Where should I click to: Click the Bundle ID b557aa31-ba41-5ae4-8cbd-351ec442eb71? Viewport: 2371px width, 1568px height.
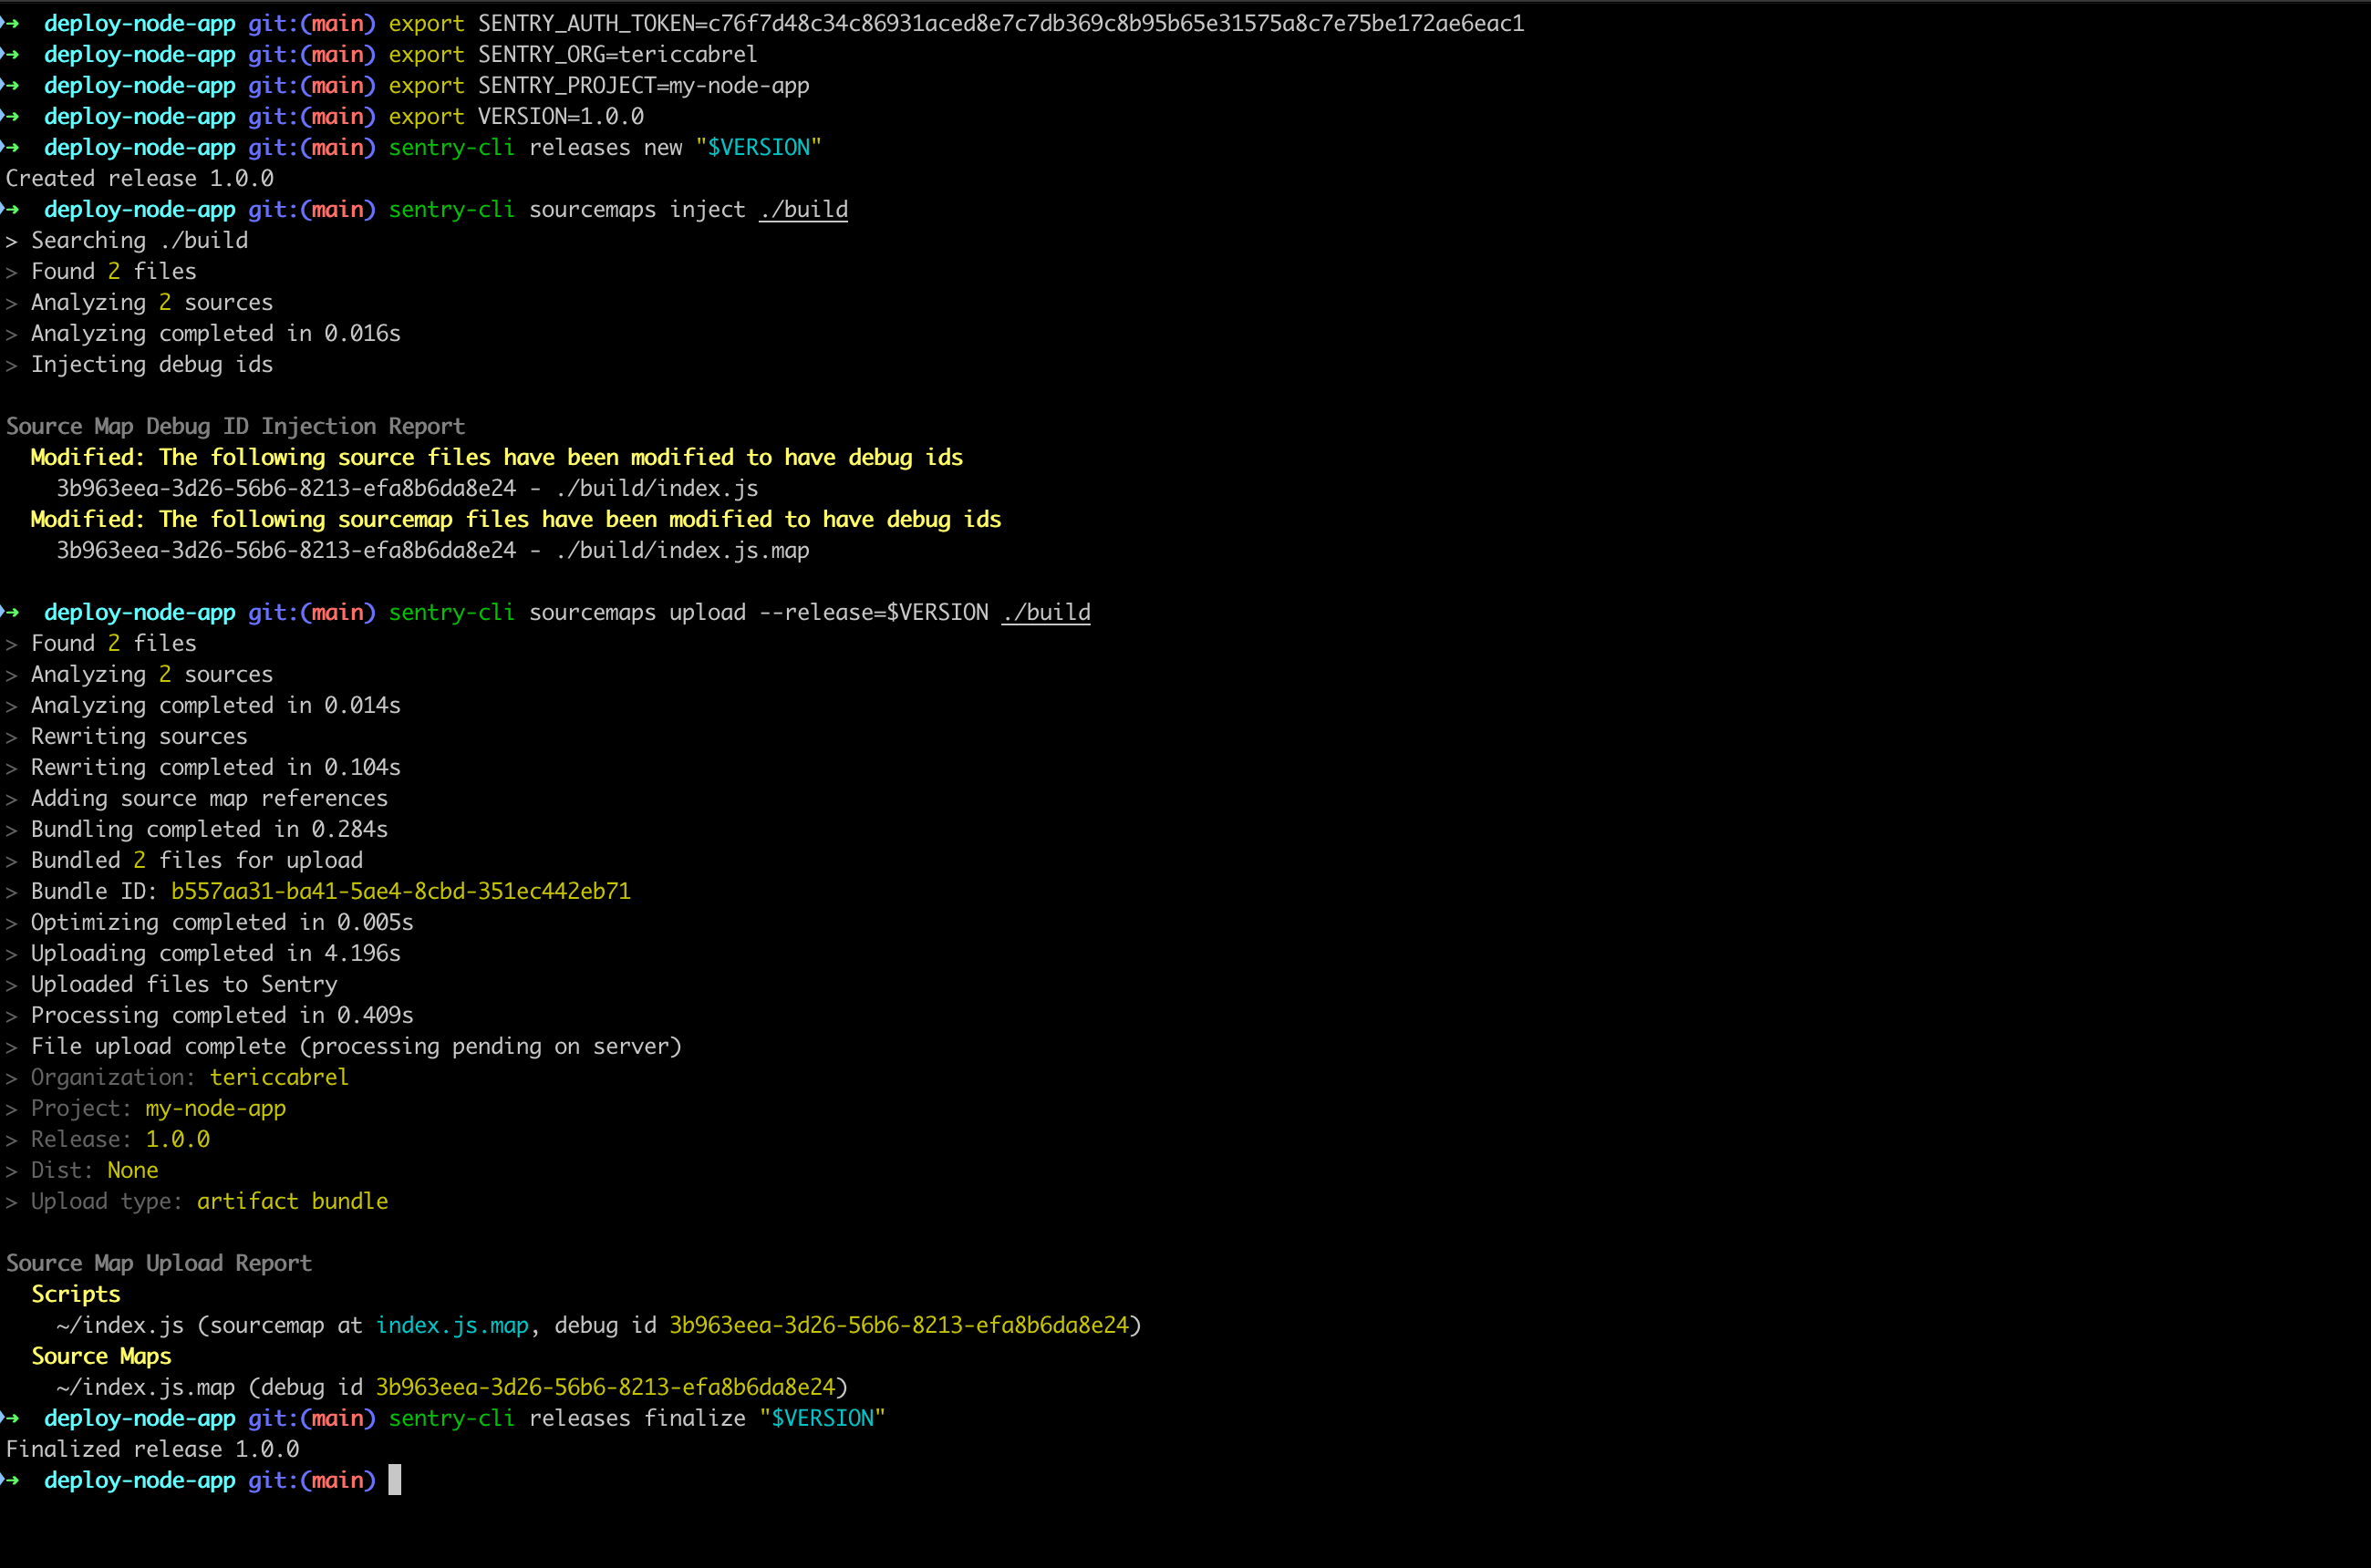click(400, 891)
